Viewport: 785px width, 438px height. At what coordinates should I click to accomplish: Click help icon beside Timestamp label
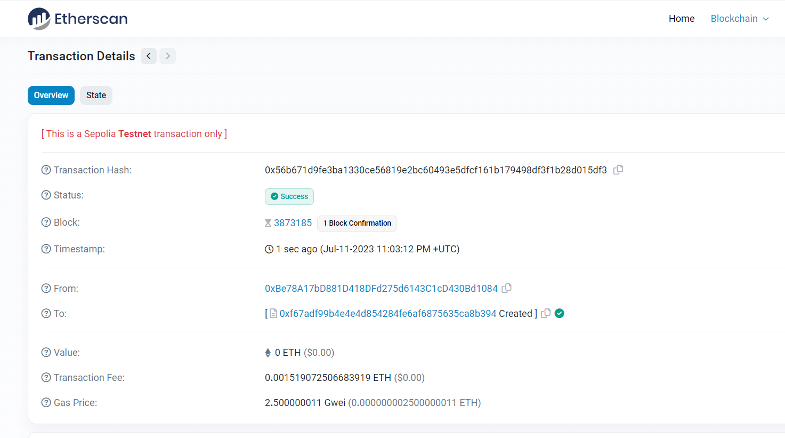pos(46,249)
